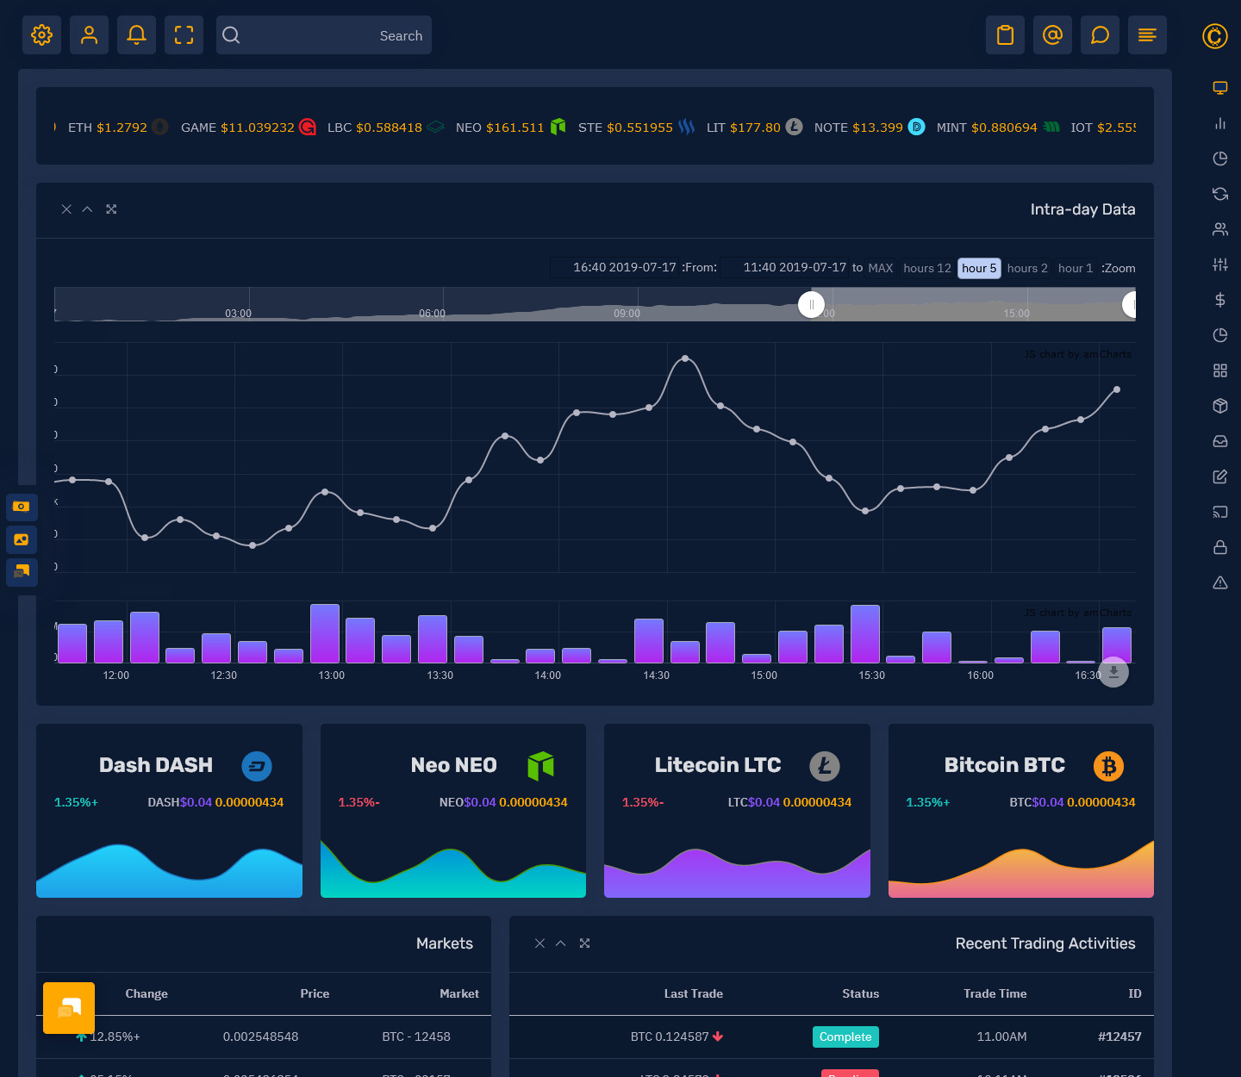1241x1077 pixels.
Task: Open the bar chart icon in right sidebar
Action: click(x=1220, y=123)
